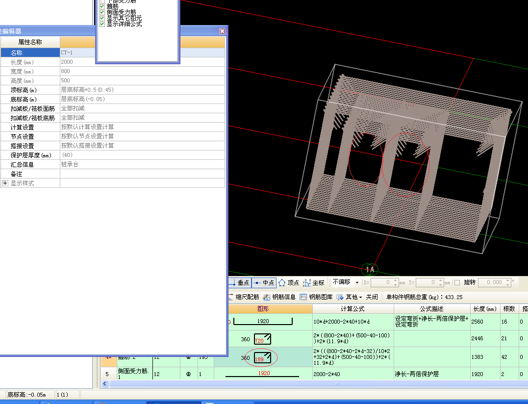
Task: Close the property editor window
Action: click(222, 31)
